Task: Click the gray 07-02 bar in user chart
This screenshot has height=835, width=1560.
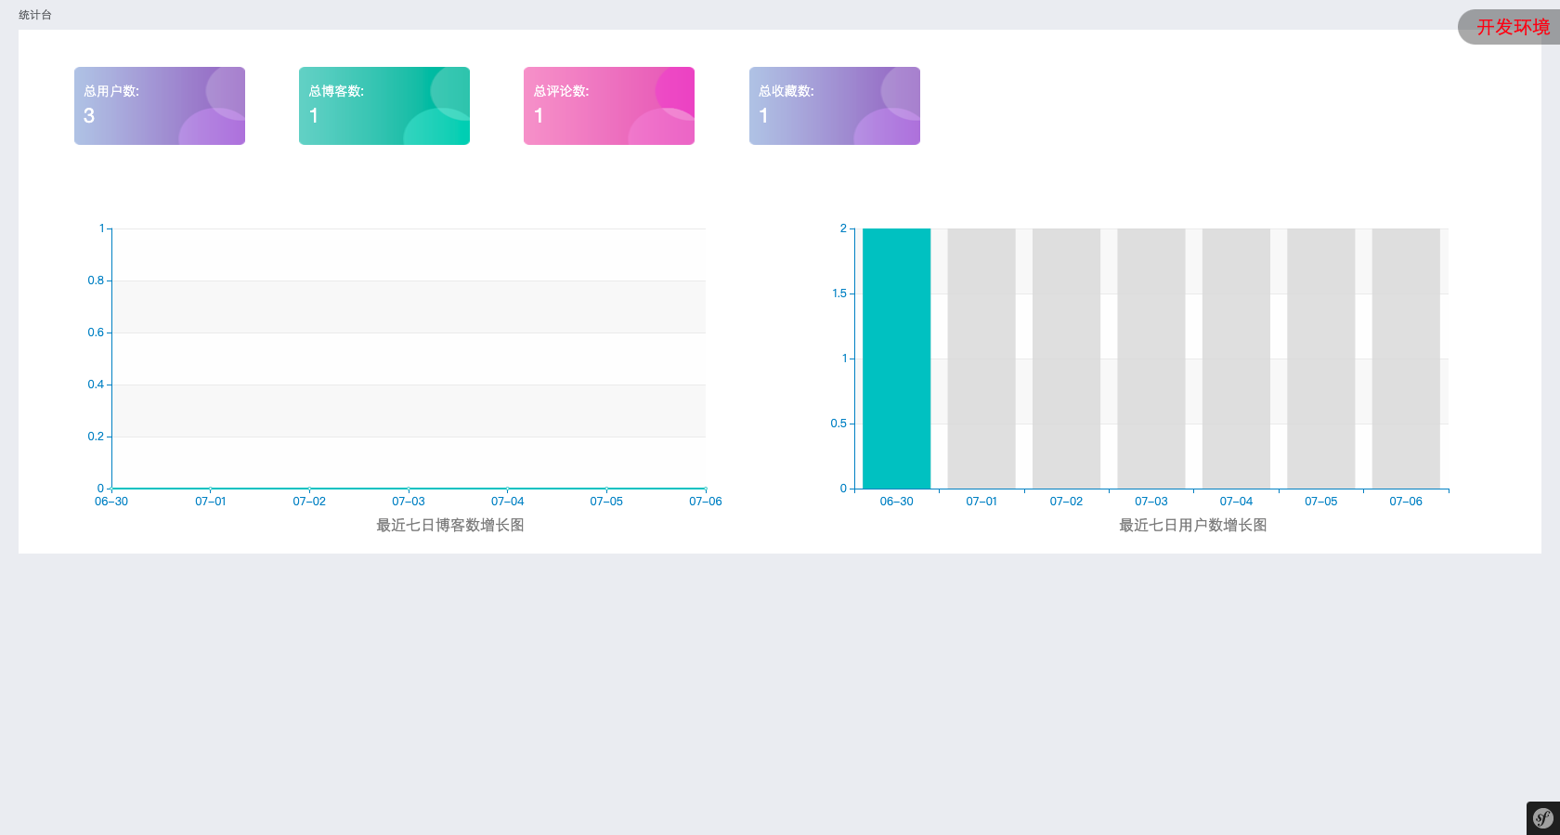Action: coord(1066,359)
